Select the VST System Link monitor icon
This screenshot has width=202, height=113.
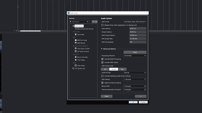click(x=73, y=68)
